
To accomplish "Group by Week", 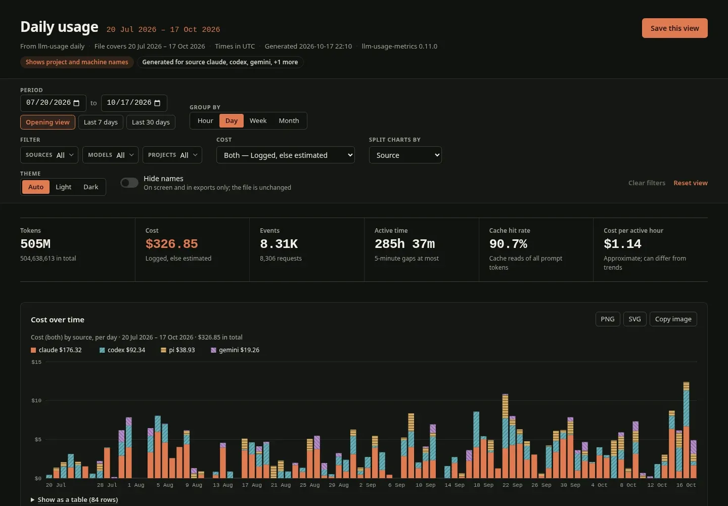I will pyautogui.click(x=258, y=120).
